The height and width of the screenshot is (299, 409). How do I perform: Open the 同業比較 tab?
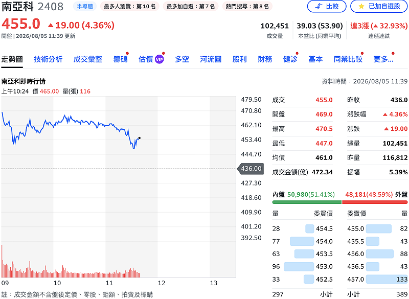point(348,59)
